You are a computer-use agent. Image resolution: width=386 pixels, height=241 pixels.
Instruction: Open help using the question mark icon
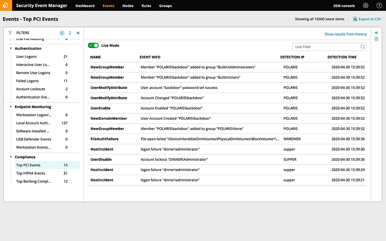coord(379,5)
